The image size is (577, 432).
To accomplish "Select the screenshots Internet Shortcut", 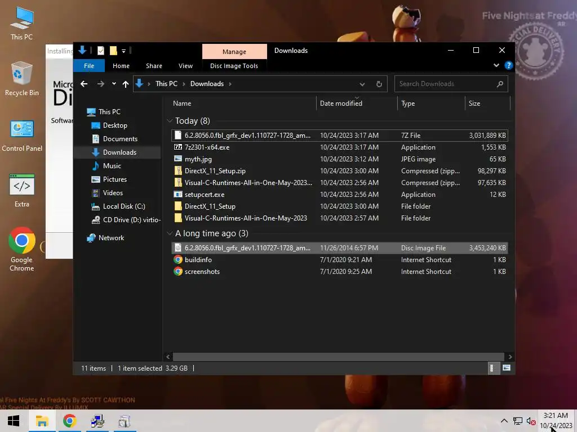I will tap(339, 272).
